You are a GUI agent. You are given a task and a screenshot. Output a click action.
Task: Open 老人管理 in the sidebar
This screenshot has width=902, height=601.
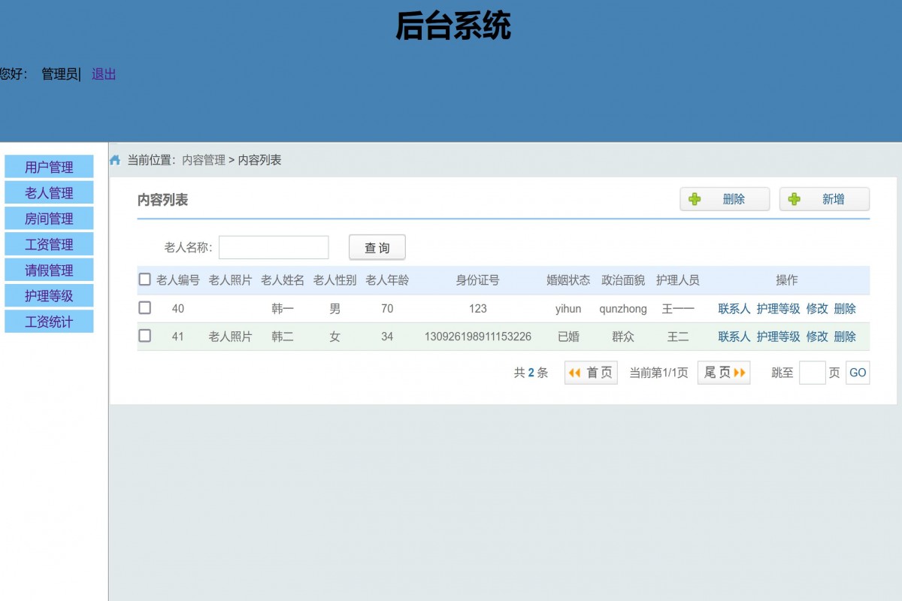point(49,192)
